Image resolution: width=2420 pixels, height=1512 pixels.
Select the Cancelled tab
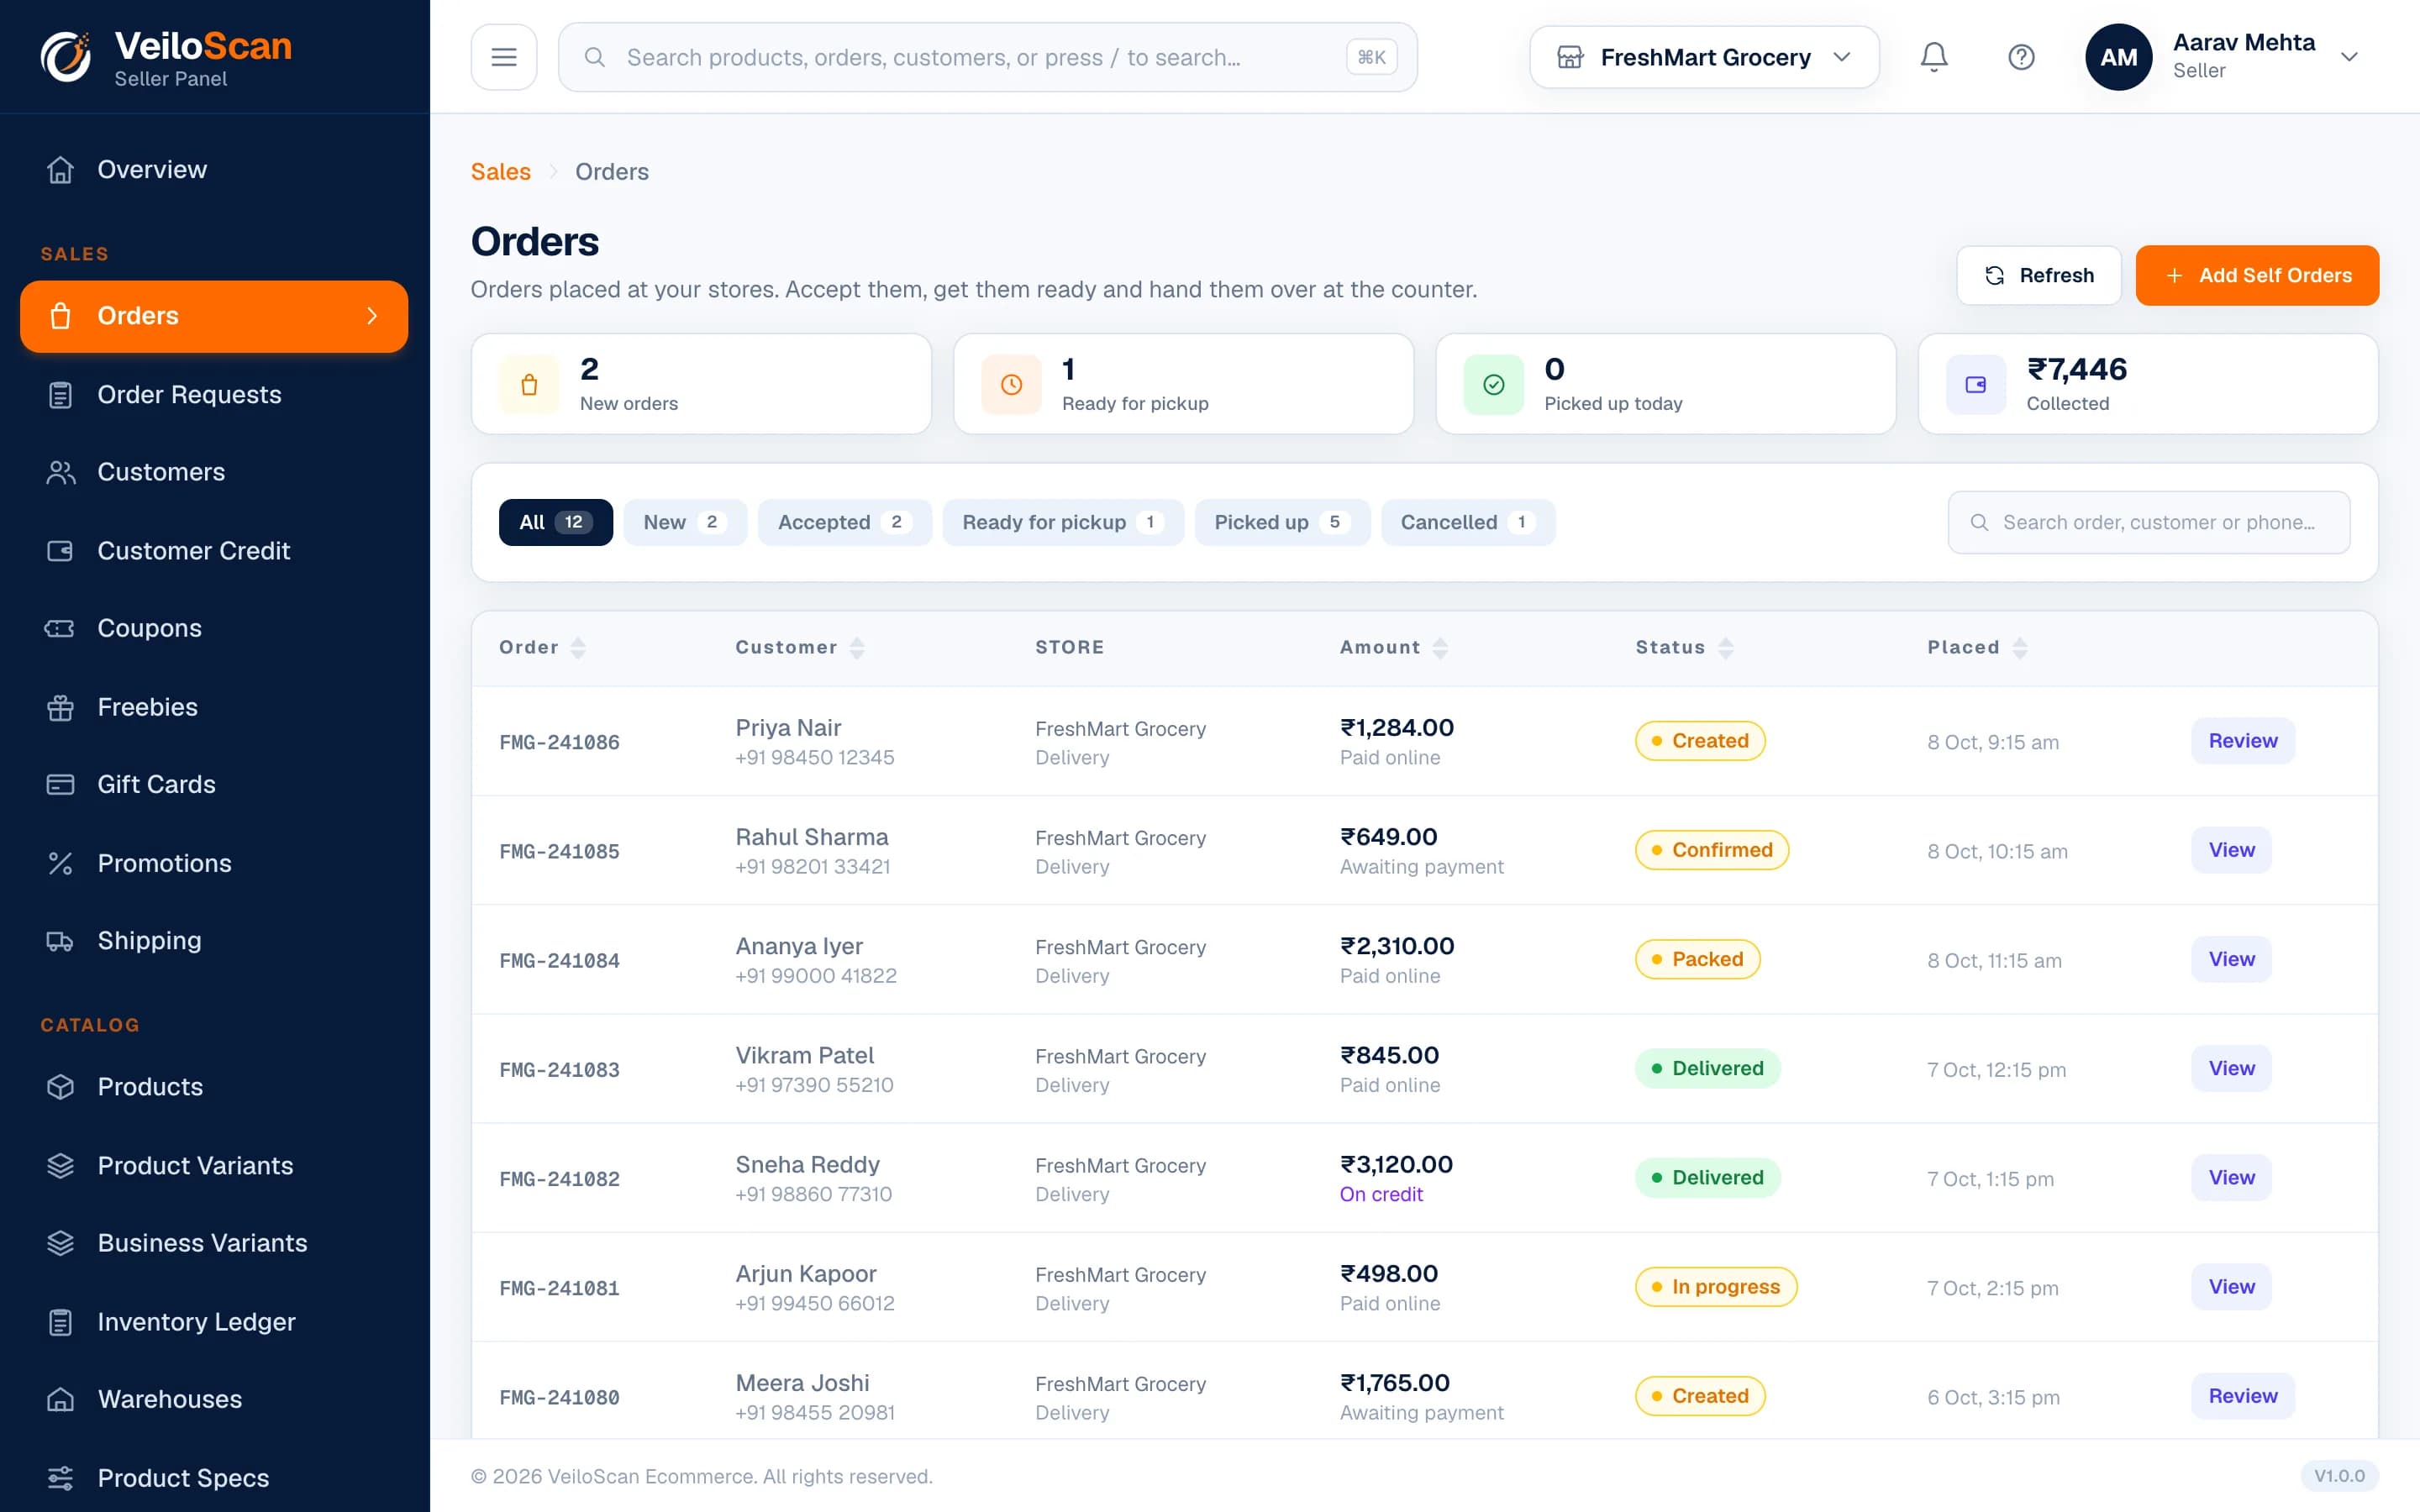[x=1467, y=522]
